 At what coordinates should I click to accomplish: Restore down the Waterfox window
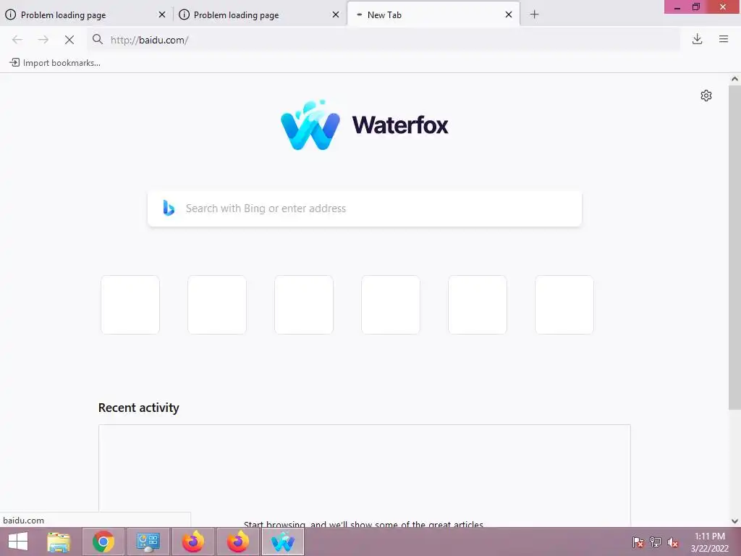(x=696, y=7)
